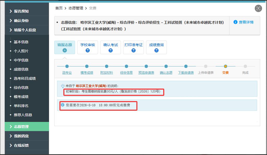Viewport: 267px width, 155px height.
Task: Click the 完成 step label
Action: coord(245,73)
